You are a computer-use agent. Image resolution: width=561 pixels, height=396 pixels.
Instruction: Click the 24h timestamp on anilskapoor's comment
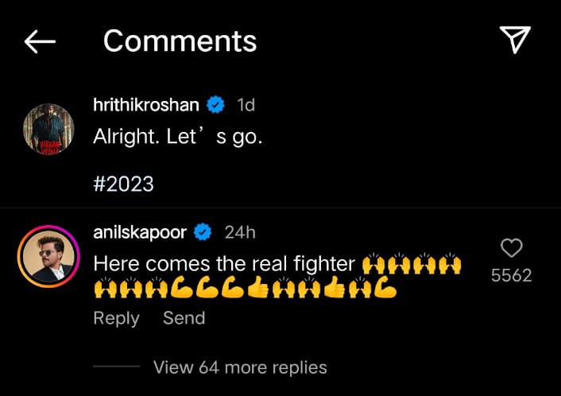(240, 232)
